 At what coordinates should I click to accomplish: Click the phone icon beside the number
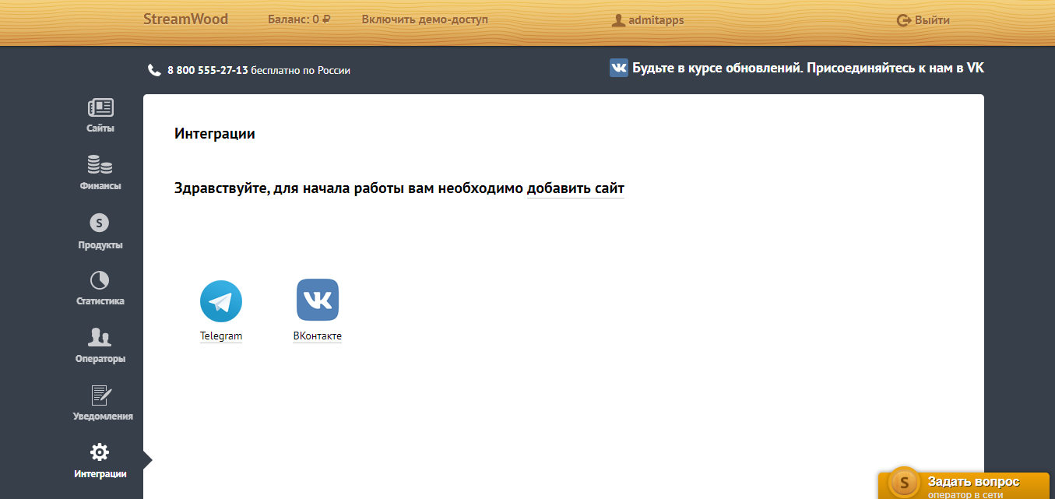coord(154,70)
